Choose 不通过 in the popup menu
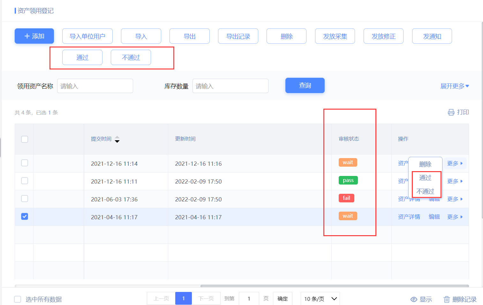Screen dimensions: 483x305 point(425,191)
